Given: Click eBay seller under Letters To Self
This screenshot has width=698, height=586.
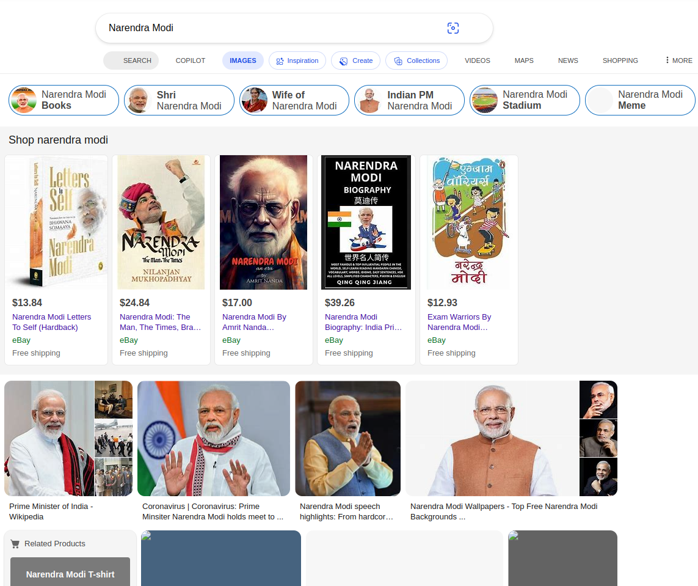Looking at the screenshot, I should click(x=21, y=340).
